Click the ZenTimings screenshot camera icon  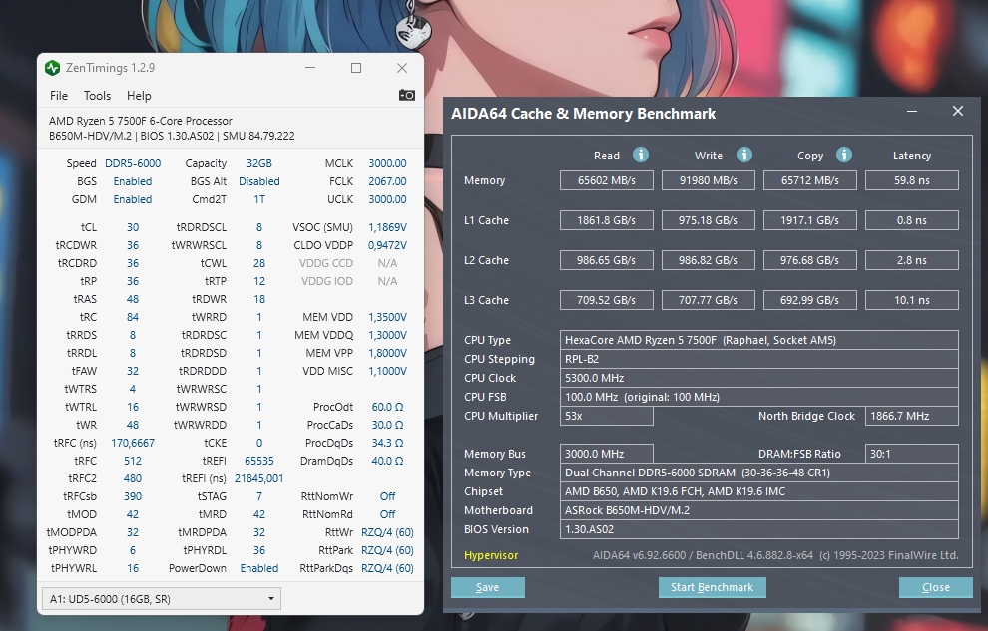[407, 95]
